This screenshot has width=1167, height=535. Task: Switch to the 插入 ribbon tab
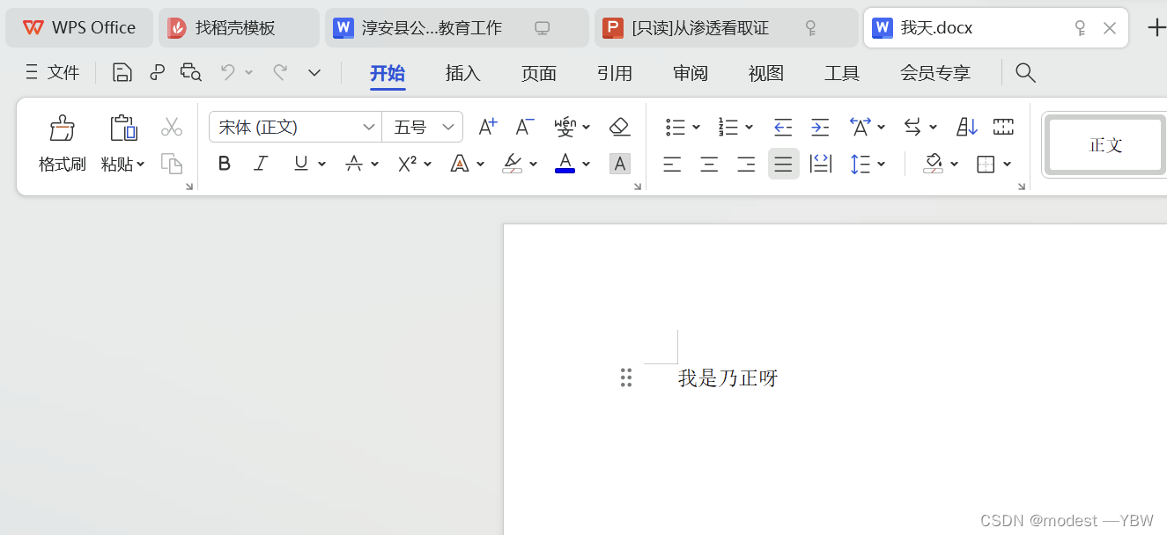click(463, 73)
